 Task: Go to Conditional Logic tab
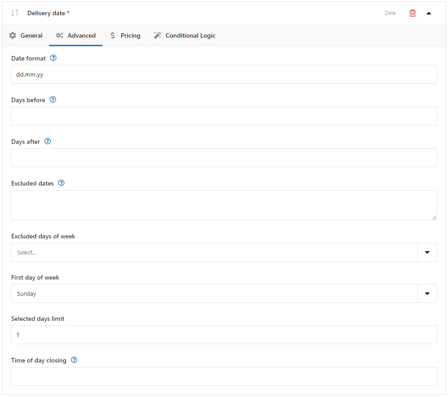click(x=185, y=35)
